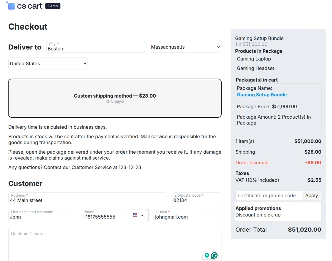Screen dimensions: 332x261
Task: Focus the Zip/postal code field
Action: pyautogui.click(x=197, y=198)
